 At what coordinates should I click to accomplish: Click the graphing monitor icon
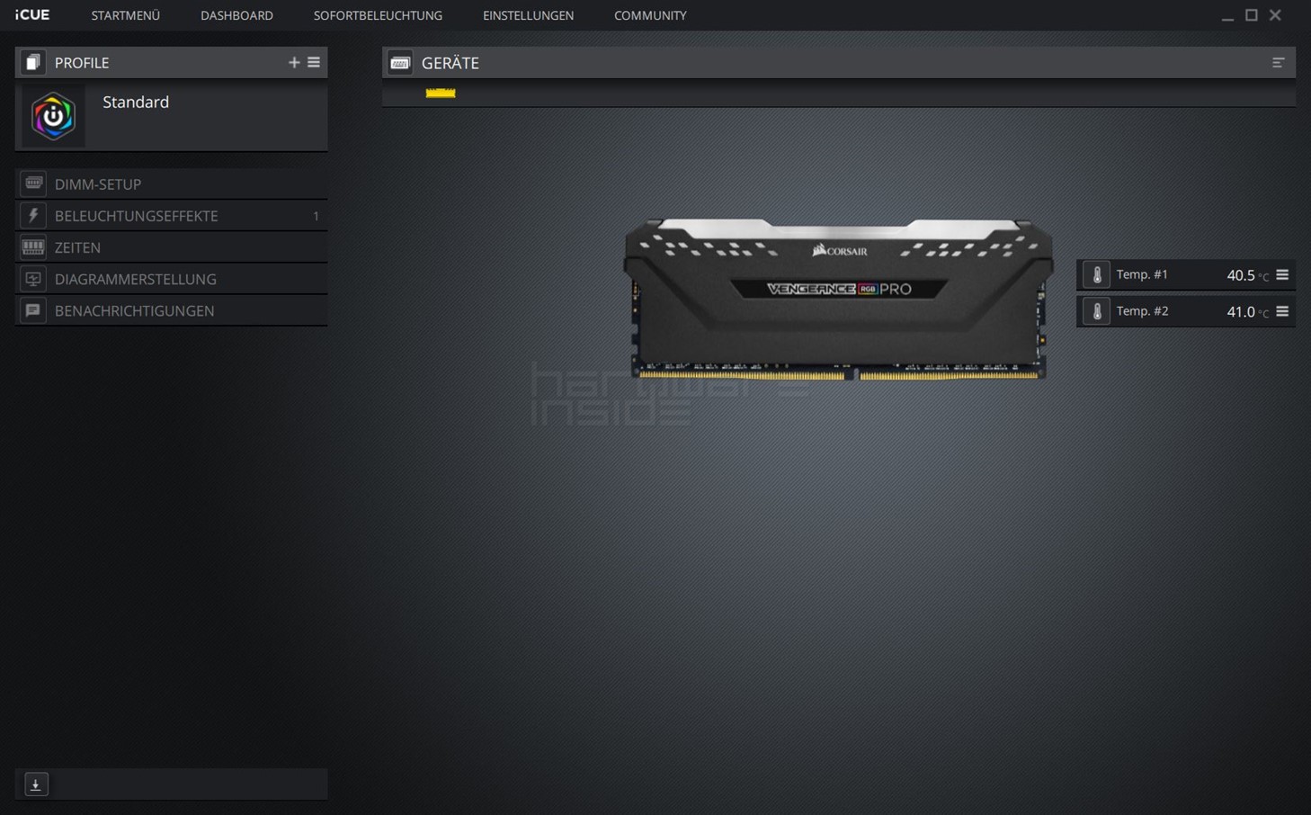33,279
